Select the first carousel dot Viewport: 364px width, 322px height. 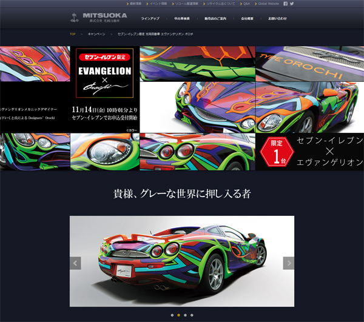pyautogui.click(x=172, y=315)
